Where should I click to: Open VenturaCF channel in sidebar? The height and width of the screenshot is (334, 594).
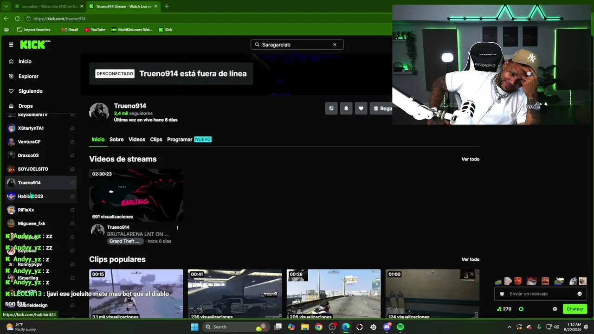pos(41,141)
